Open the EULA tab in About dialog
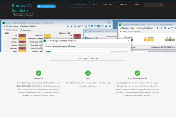 point(72,46)
